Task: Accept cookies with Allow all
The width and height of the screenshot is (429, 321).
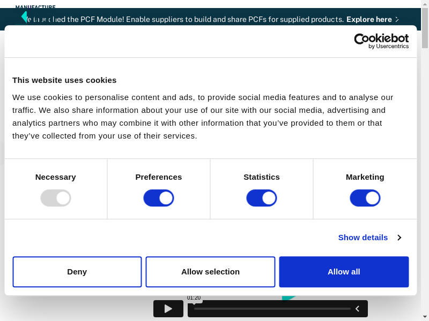Action: (x=344, y=272)
